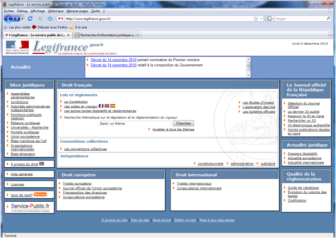The image size is (336, 238).
Task: Open the Union européenne link
Action: tap(25, 136)
